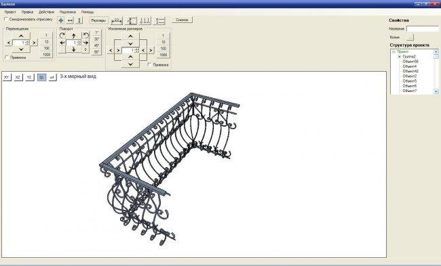Select the horizontal-only move arrow icon
This screenshot has height=266, width=441.
(x=70, y=20)
